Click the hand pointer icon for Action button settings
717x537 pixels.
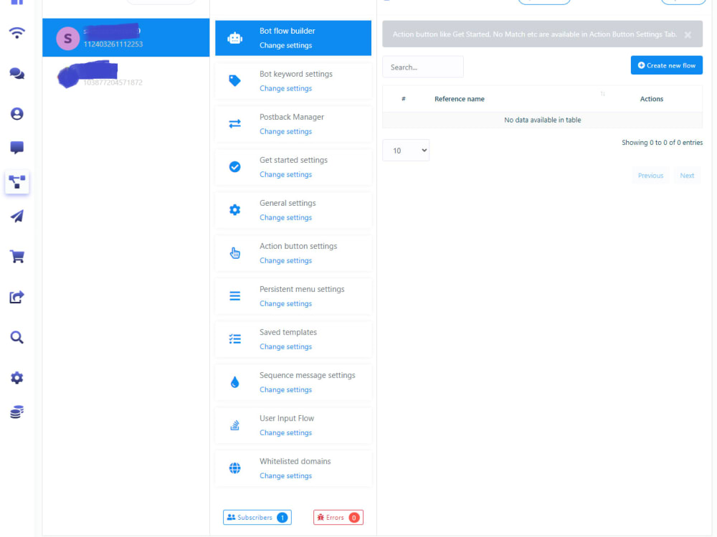(234, 252)
